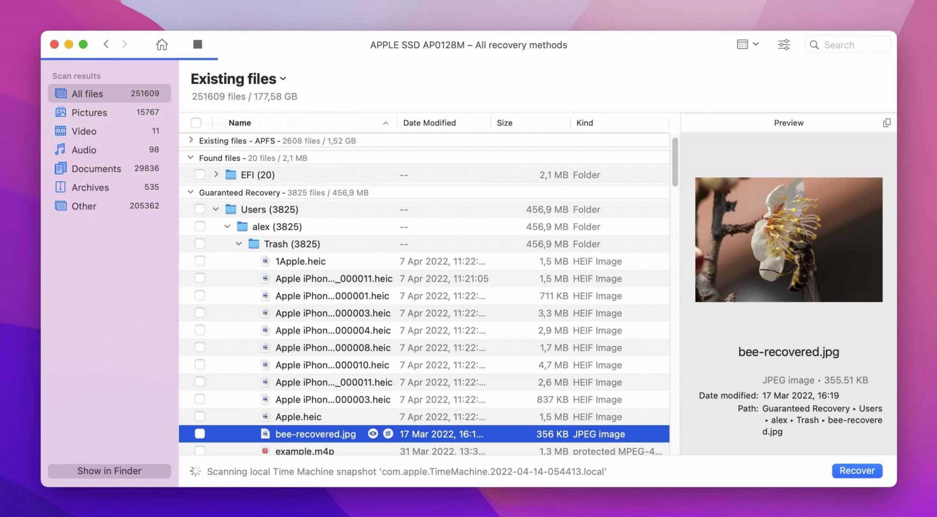
Task: Select the All files category
Action: pos(87,93)
